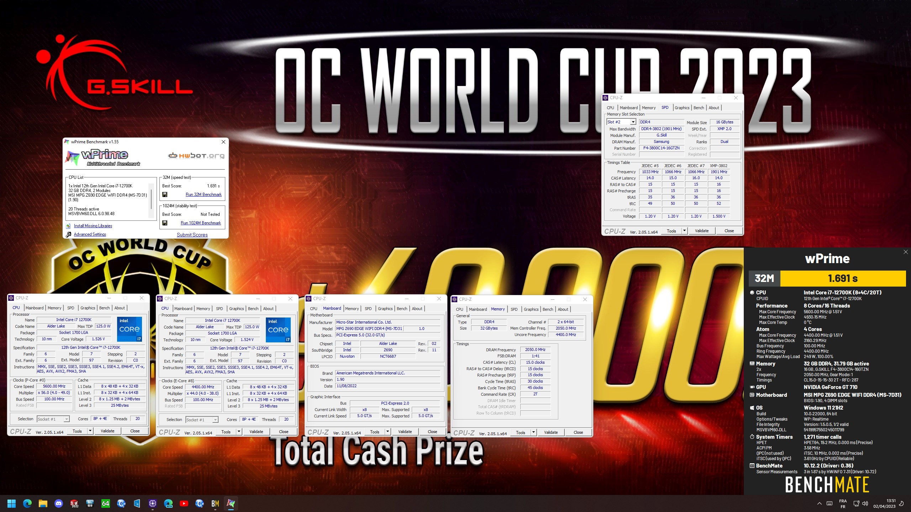Switch to CPU-Z purple chip taskbar icon
The image size is (911, 512).
pos(152,503)
